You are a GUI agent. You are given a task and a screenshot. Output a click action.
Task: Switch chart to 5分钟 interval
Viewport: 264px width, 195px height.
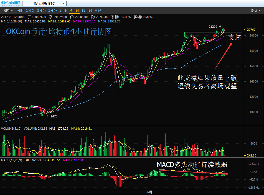tap(52, 11)
